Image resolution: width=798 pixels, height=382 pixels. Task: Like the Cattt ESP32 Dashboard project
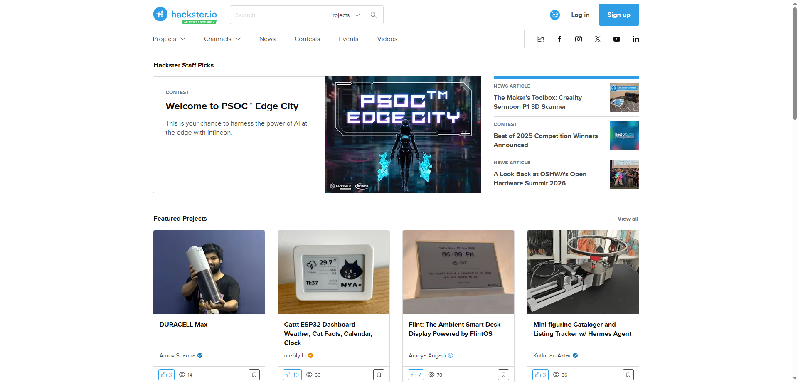click(292, 375)
